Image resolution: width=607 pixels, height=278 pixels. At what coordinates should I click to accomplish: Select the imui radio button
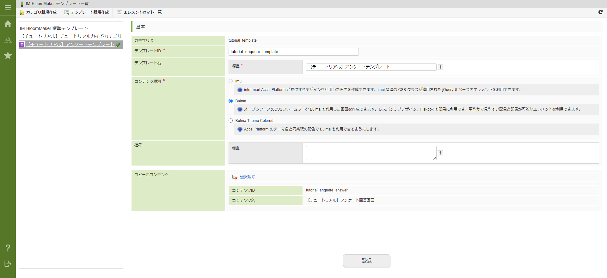(230, 81)
